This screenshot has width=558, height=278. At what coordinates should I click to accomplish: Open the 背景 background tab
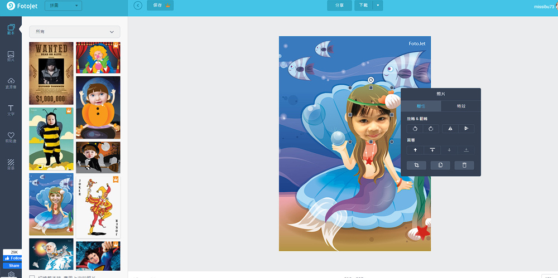tap(11, 164)
